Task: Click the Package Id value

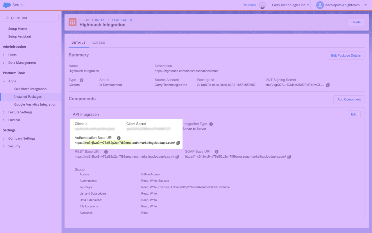Action: pos(226,85)
